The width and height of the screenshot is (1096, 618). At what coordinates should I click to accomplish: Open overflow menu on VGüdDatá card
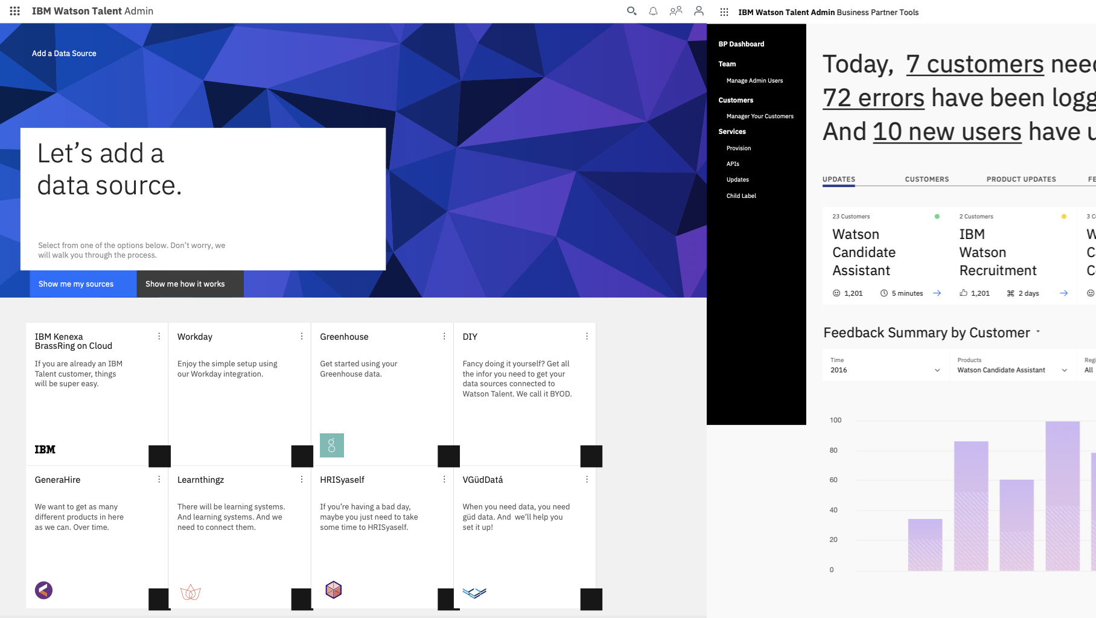tap(587, 479)
